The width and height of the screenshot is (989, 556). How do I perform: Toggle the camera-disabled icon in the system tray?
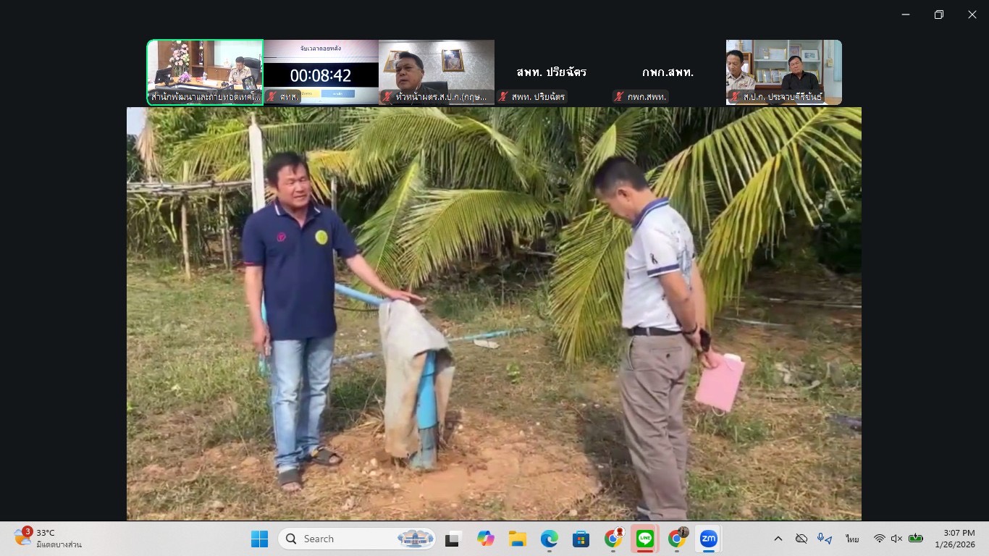pyautogui.click(x=801, y=539)
